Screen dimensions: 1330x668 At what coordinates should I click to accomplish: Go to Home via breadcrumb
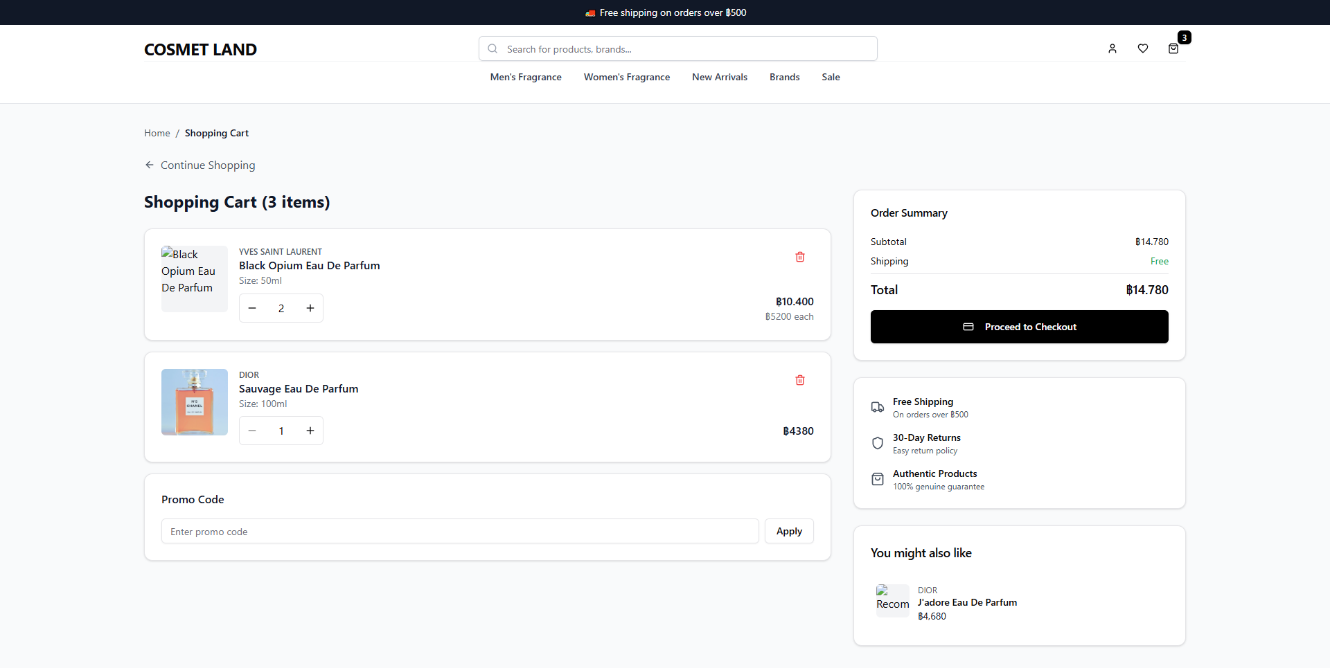pyautogui.click(x=157, y=133)
